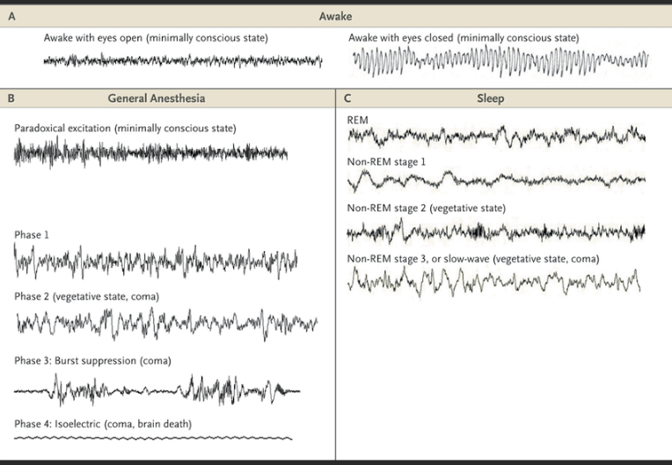Click the burst suppression EEG trace

point(157,389)
